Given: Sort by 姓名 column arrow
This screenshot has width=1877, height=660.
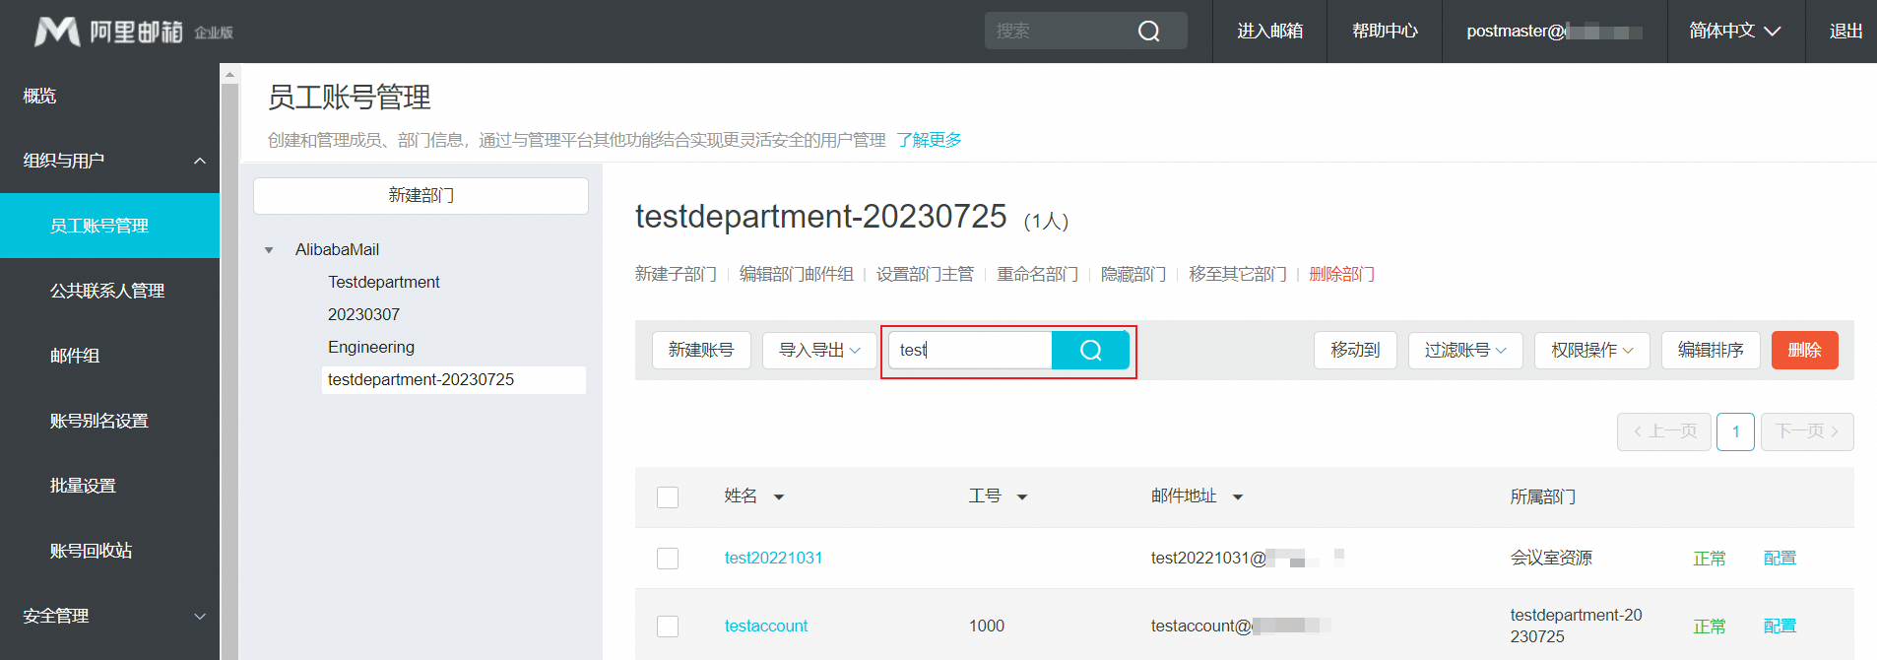Looking at the screenshot, I should [779, 497].
